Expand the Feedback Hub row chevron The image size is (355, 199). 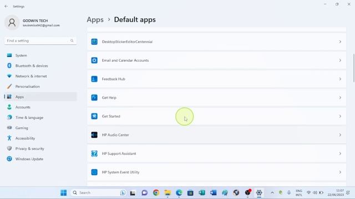340,79
